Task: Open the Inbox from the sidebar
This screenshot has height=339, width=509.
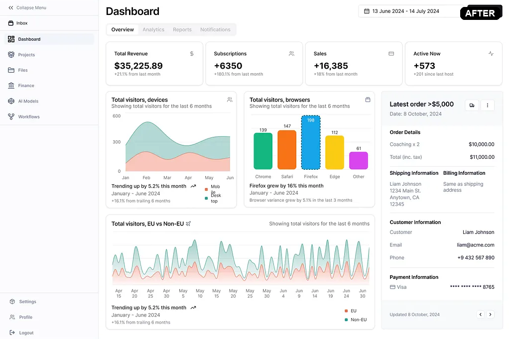Action: (x=22, y=23)
